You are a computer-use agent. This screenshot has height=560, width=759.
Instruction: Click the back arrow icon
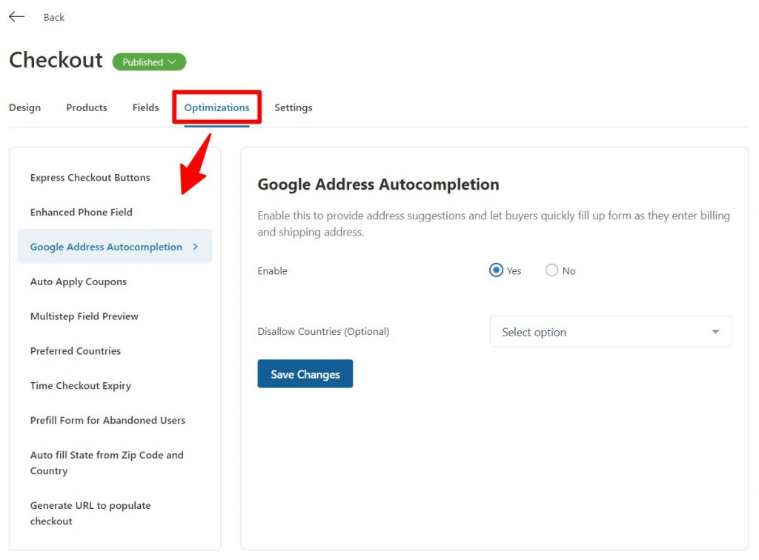click(x=16, y=17)
